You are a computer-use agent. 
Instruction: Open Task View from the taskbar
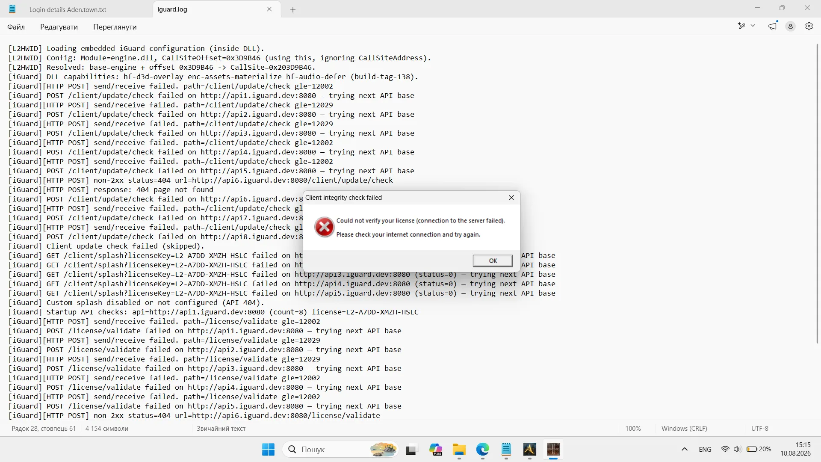[411, 450]
